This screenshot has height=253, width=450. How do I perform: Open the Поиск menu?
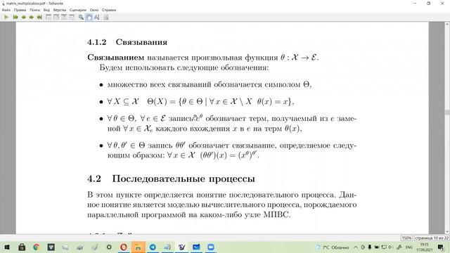pos(34,10)
